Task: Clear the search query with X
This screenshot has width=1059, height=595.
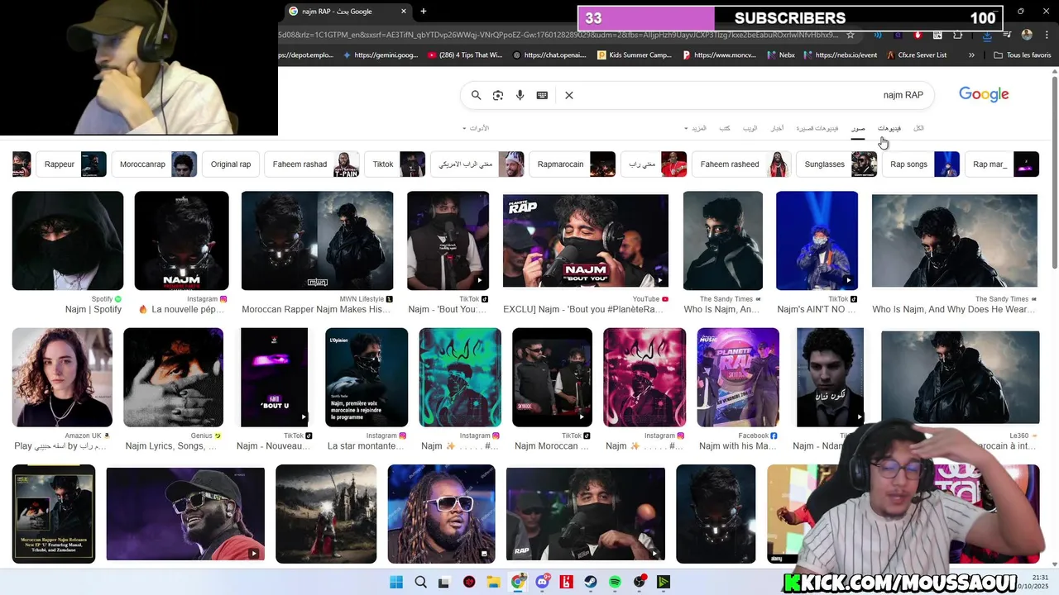Action: [x=569, y=95]
